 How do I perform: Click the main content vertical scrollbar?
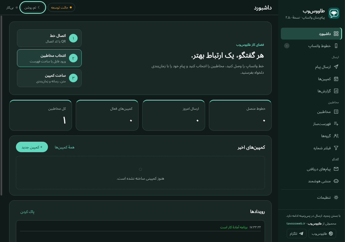[x=1, y=105]
